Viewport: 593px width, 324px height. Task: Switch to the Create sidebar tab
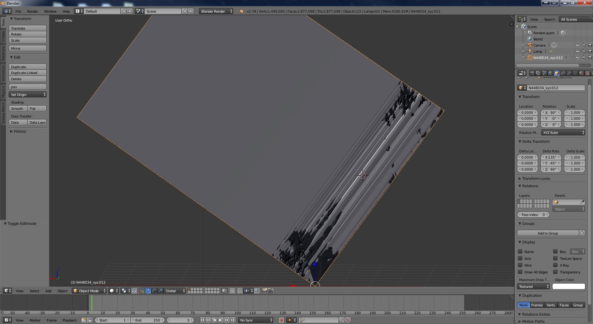pos(3,36)
